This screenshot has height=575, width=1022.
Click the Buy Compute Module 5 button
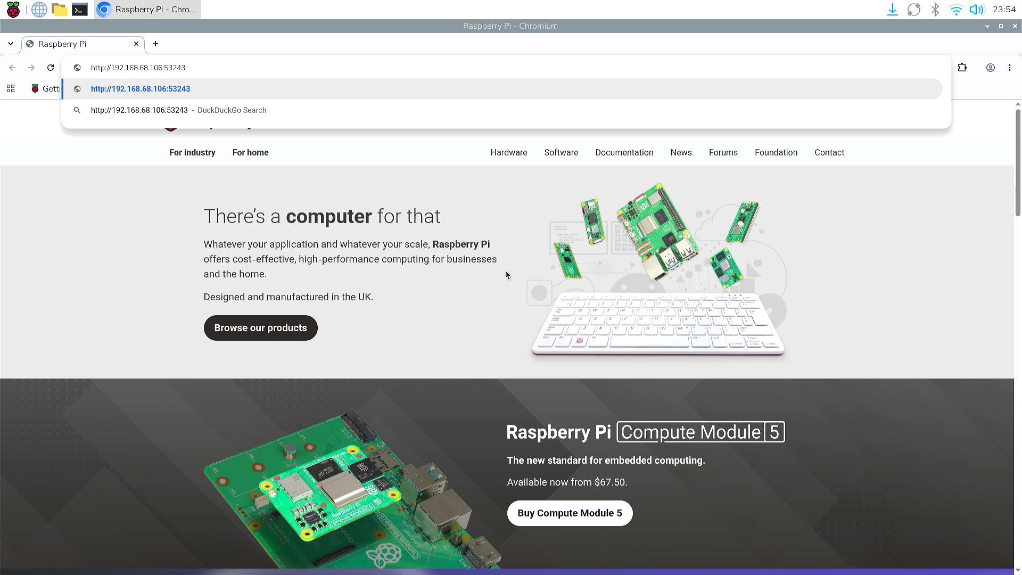coord(570,513)
